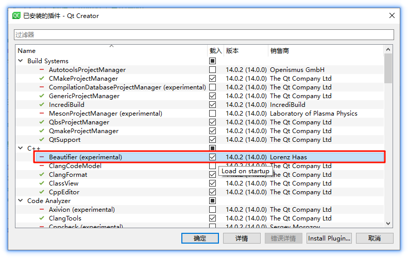The width and height of the screenshot is (408, 258).
Task: Uncheck the ClangTools load checkbox
Action: (213, 218)
